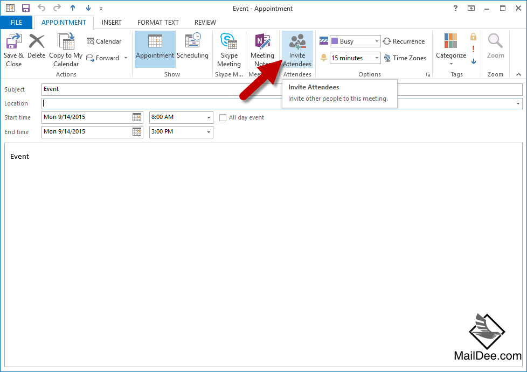This screenshot has height=372, width=527.
Task: Switch to the INSERT ribbon tab
Action: pos(112,23)
